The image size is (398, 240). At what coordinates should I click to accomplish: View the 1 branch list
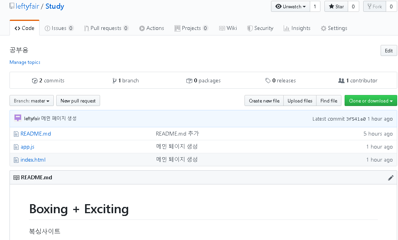click(126, 80)
